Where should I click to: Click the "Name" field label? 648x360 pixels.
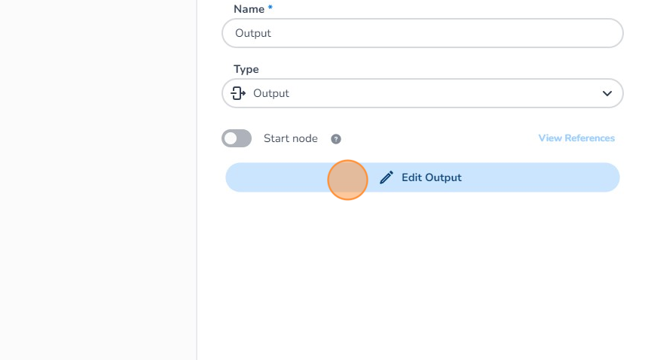249,9
